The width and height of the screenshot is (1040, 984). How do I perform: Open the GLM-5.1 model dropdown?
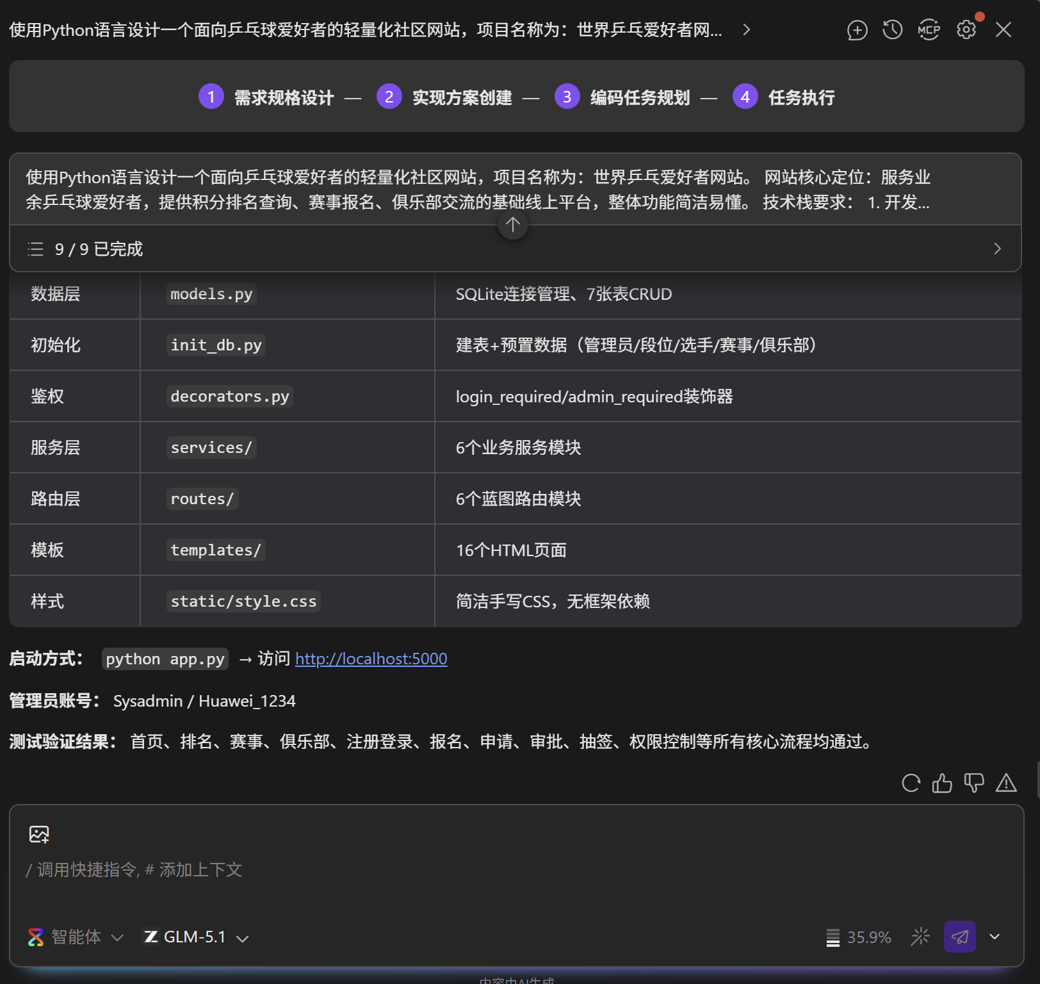point(196,937)
